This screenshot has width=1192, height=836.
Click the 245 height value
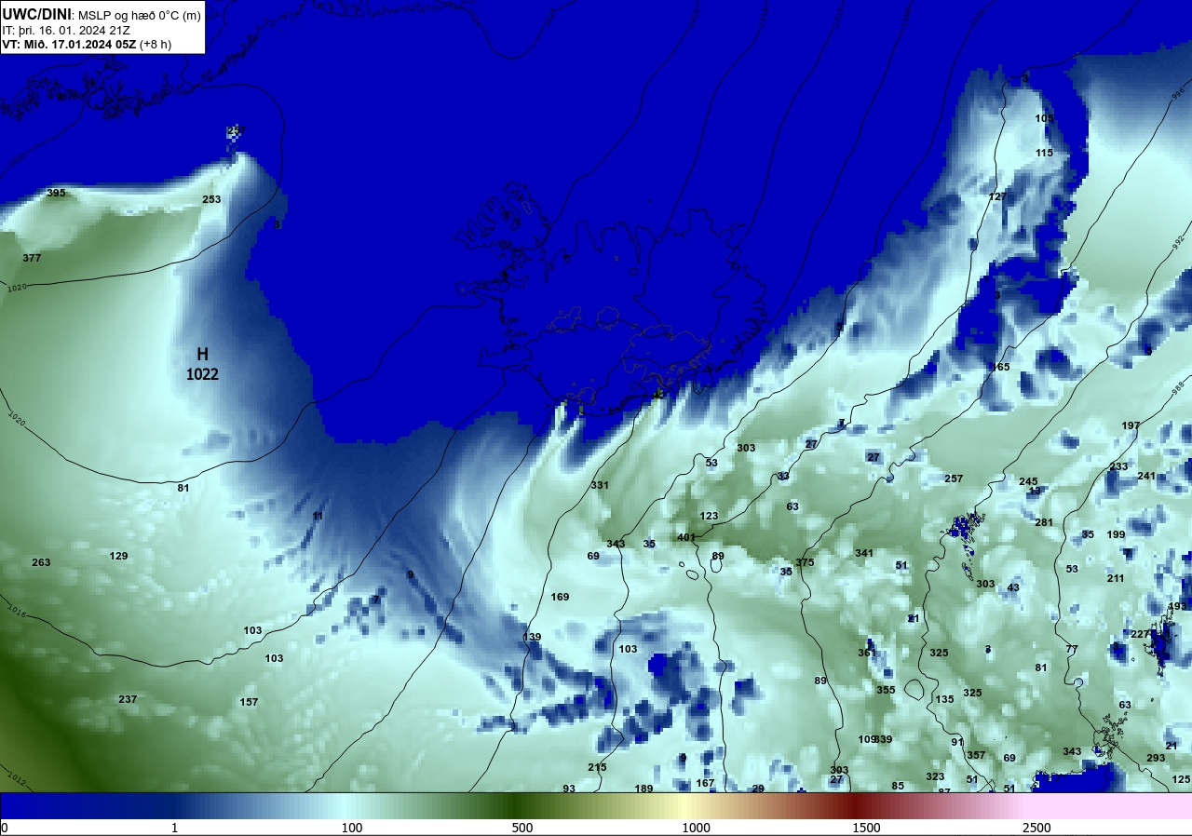tap(1028, 481)
